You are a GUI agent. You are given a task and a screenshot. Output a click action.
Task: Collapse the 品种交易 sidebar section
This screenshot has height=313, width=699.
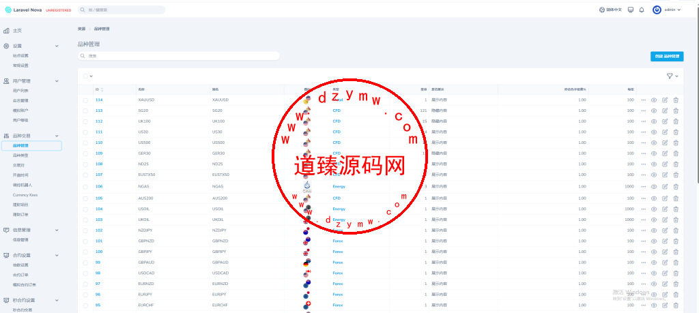pyautogui.click(x=57, y=136)
